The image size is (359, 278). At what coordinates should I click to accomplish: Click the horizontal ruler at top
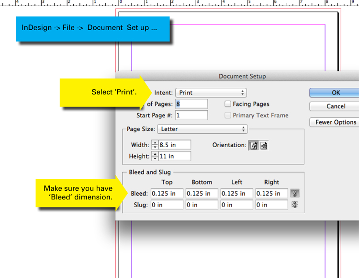[179, 3]
